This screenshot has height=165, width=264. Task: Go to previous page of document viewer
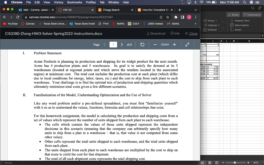[105, 44]
